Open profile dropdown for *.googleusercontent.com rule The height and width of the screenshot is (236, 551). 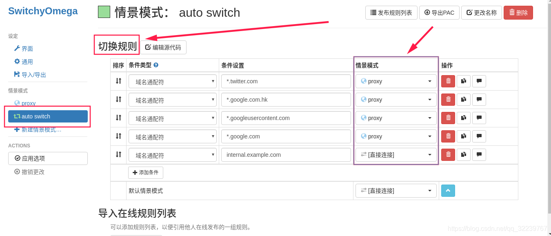point(396,118)
